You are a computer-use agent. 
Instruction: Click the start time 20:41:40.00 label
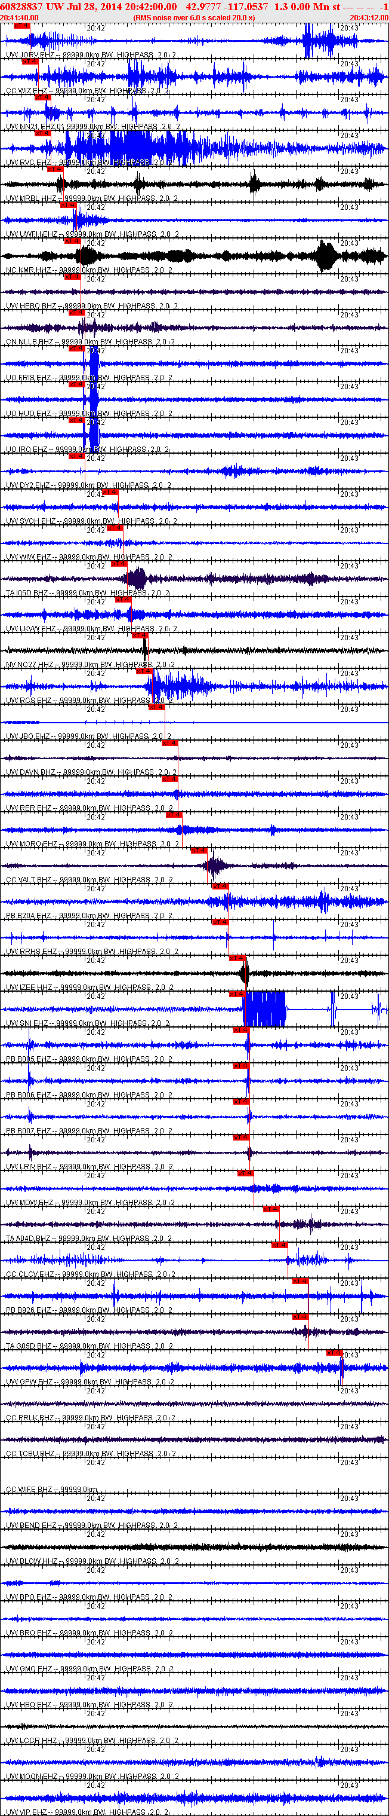20,17
